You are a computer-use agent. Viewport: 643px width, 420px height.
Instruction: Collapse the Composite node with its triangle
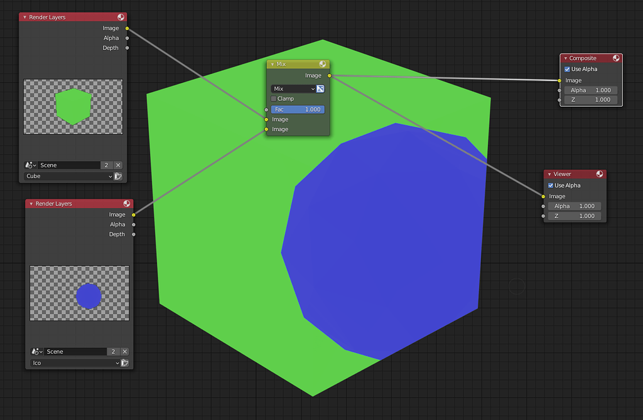[x=566, y=58]
